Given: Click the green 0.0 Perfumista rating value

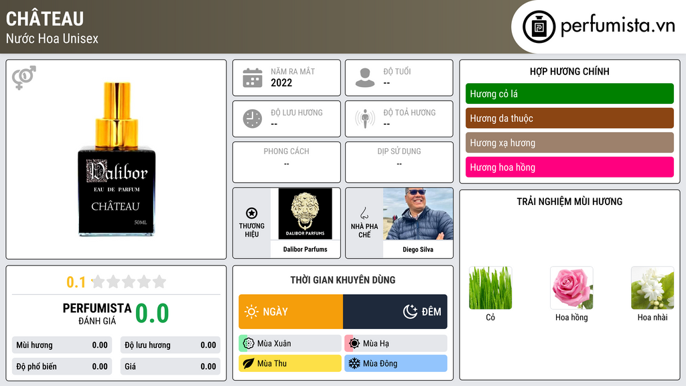Looking at the screenshot, I should [x=152, y=314].
